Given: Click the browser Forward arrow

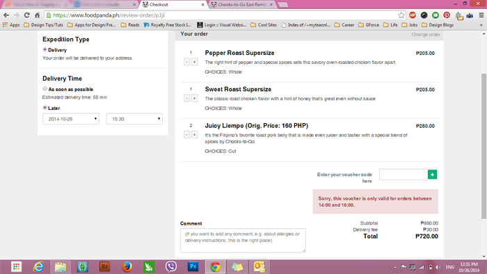Looking at the screenshot, I should click(x=17, y=15).
